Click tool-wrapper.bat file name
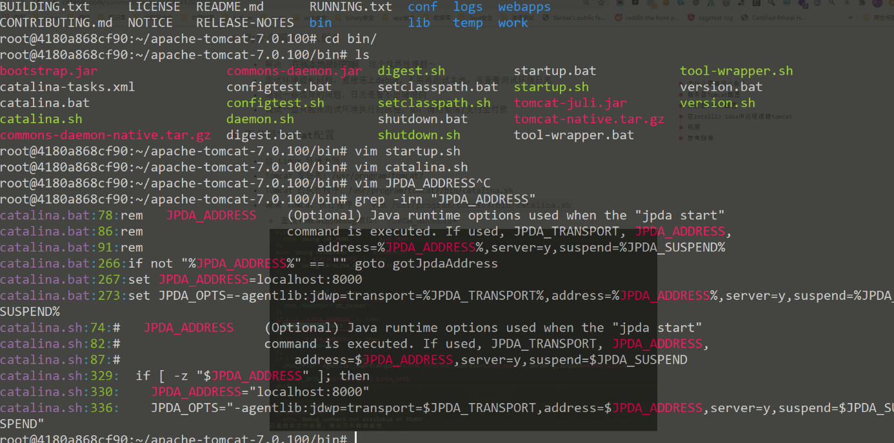The width and height of the screenshot is (894, 443). pos(574,135)
